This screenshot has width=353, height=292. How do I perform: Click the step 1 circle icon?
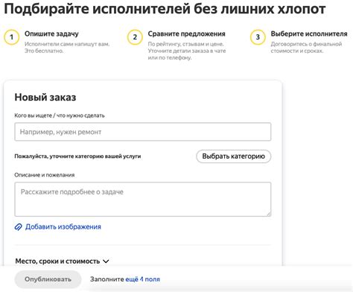11,37
